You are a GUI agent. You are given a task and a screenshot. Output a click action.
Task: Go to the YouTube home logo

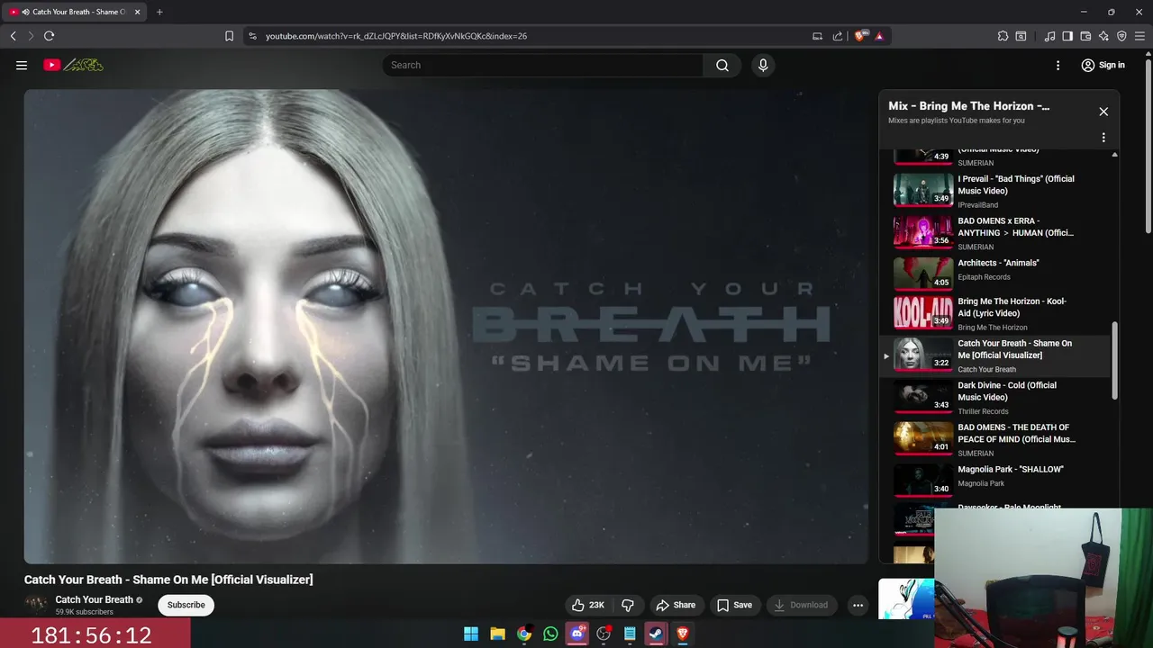point(73,65)
